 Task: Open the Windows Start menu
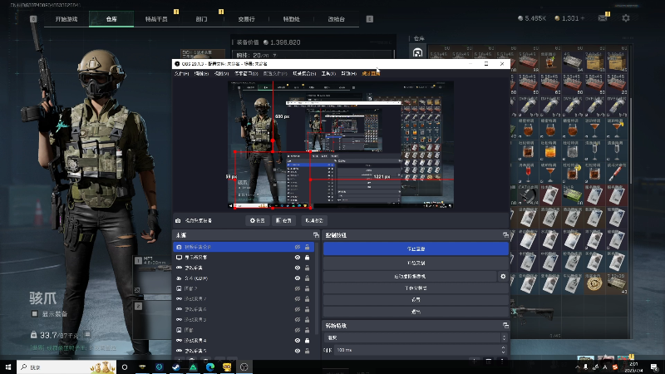click(x=8, y=367)
